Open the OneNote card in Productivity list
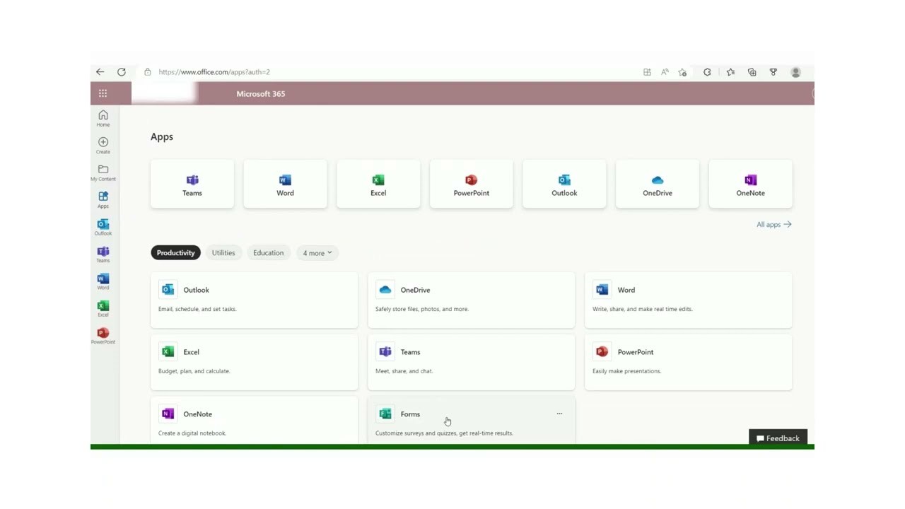Image resolution: width=905 pixels, height=509 pixels. 255,421
